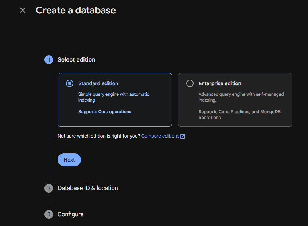Click the 'Create a database' page title
This screenshot has height=226, width=308.
pyautogui.click(x=75, y=10)
